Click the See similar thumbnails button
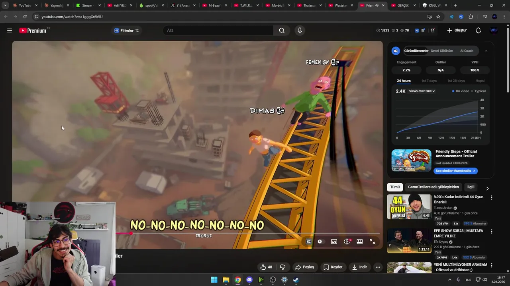 pos(455,171)
